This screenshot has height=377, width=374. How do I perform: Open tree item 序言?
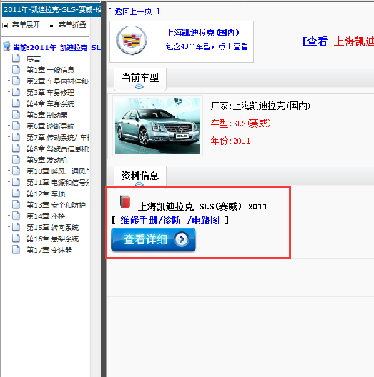point(33,59)
